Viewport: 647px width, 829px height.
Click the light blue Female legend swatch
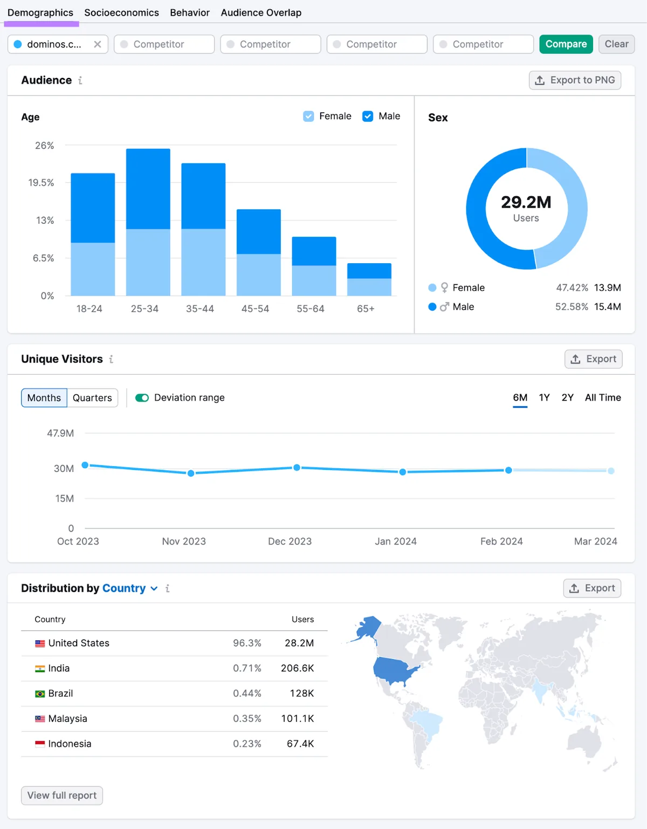[x=432, y=288]
